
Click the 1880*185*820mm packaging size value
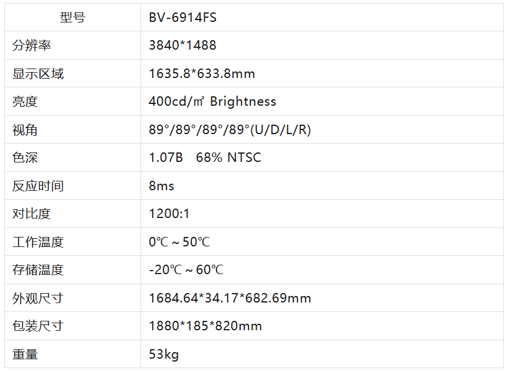pos(205,326)
